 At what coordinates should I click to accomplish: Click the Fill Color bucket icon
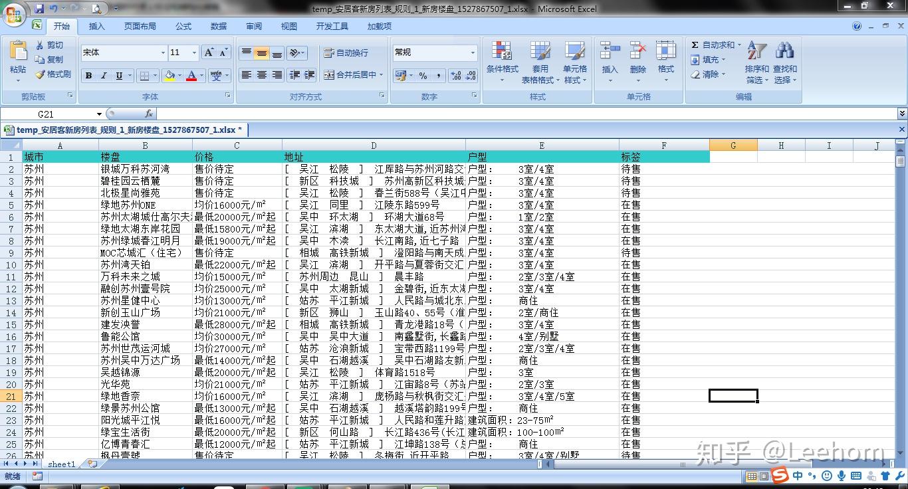pos(169,75)
